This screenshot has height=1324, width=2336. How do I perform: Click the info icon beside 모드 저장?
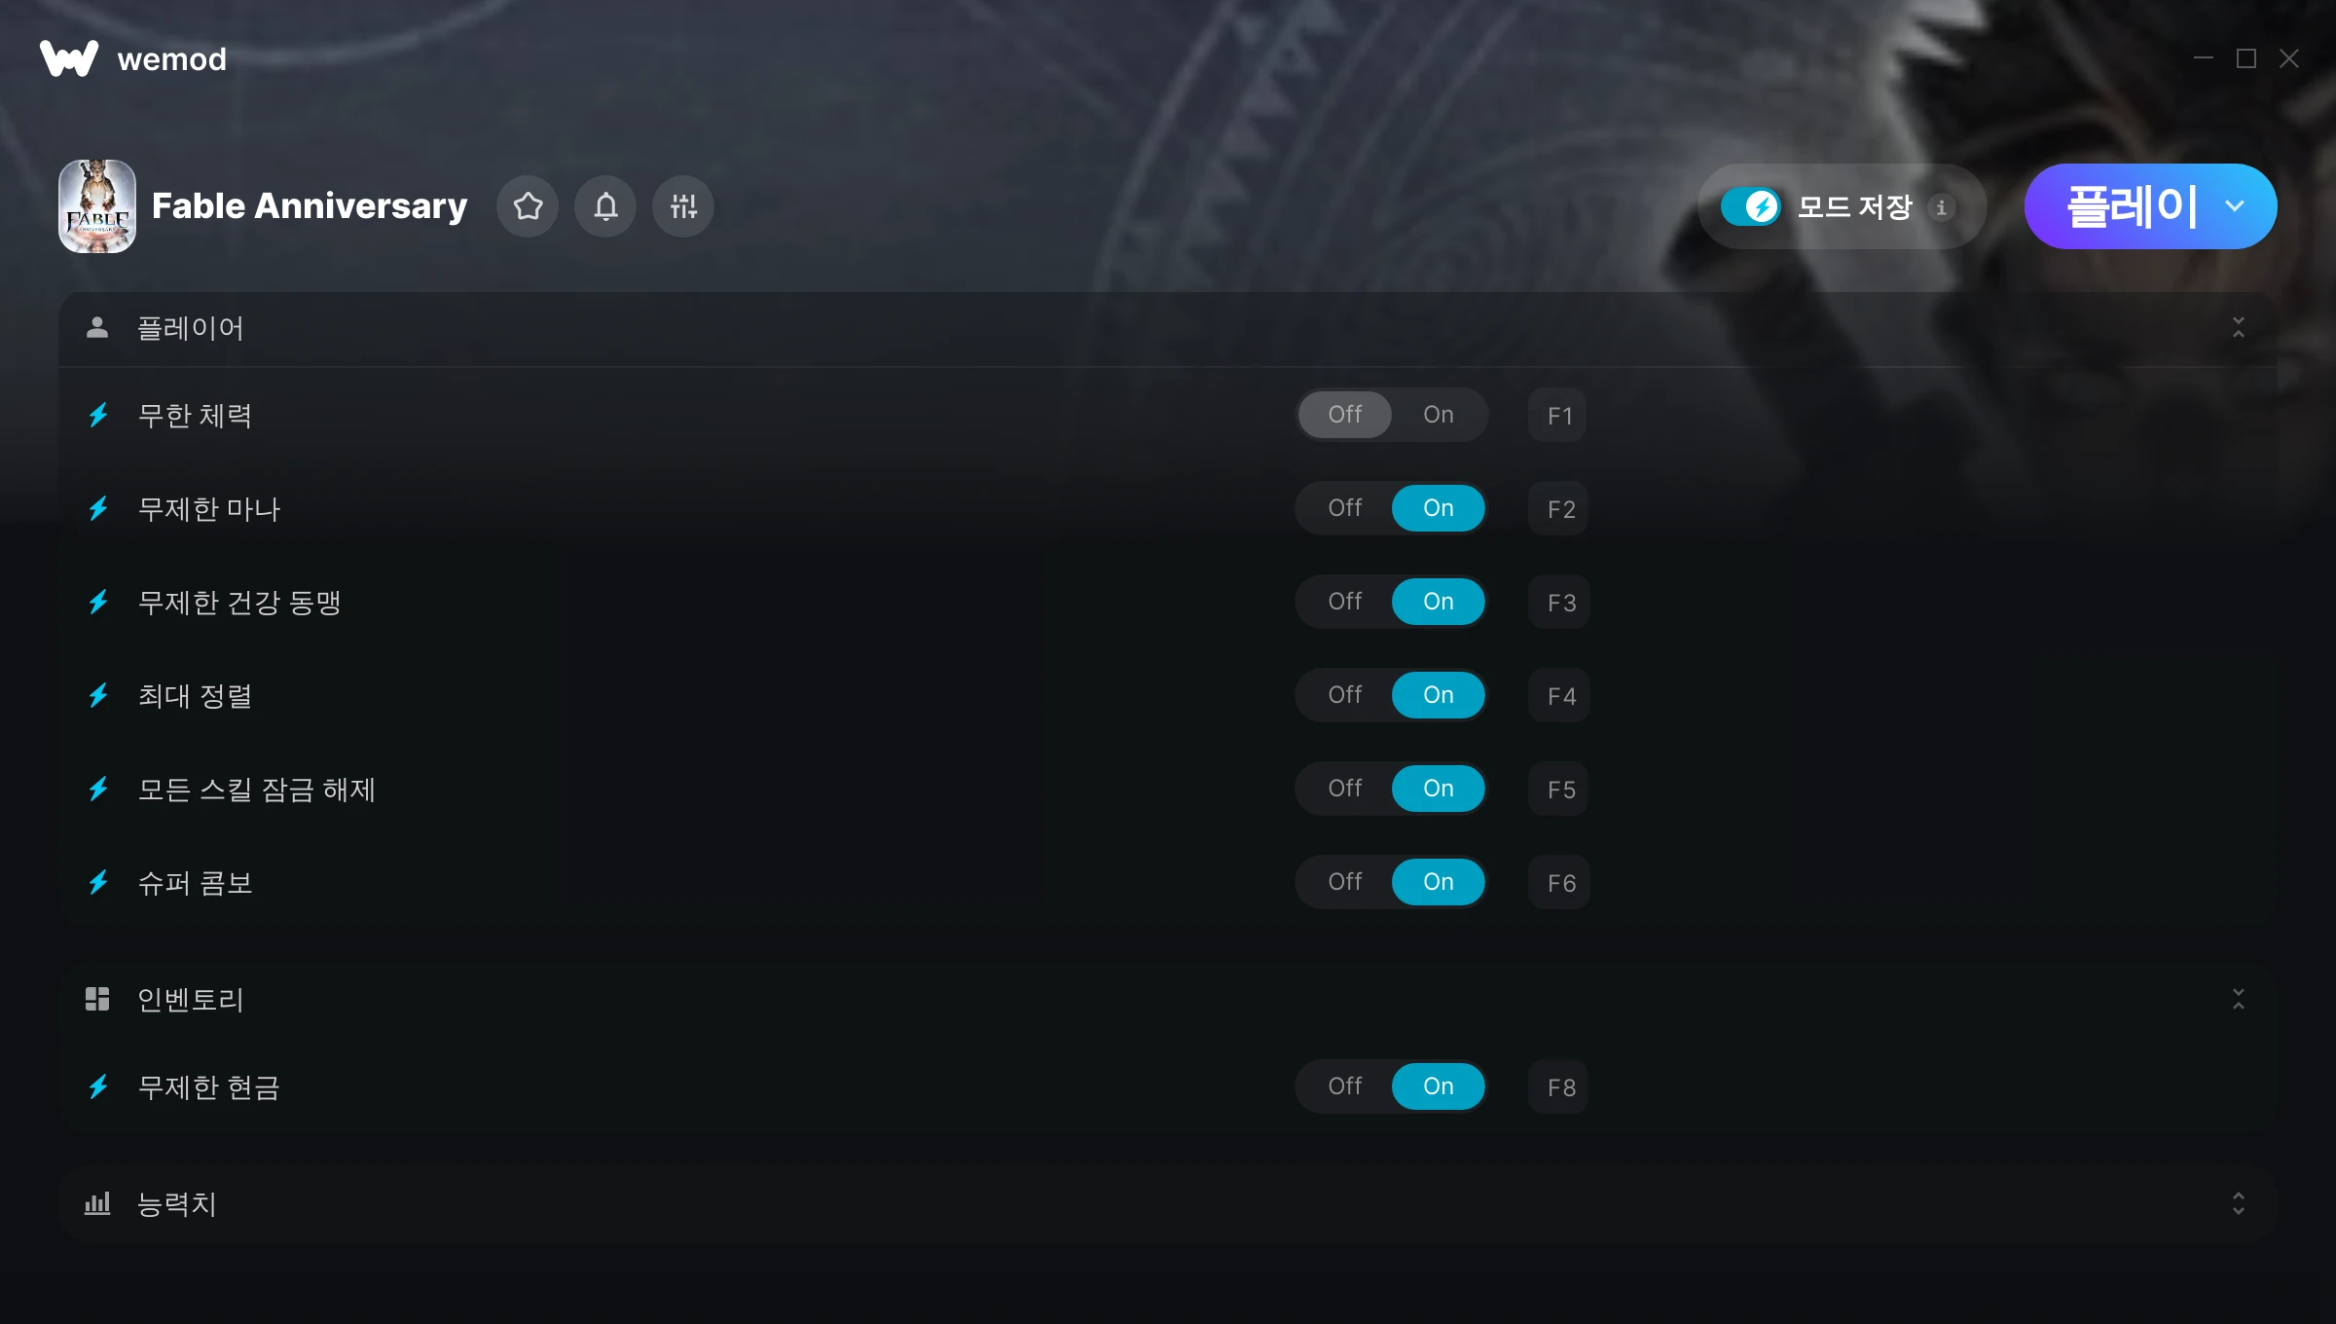[x=1941, y=207]
